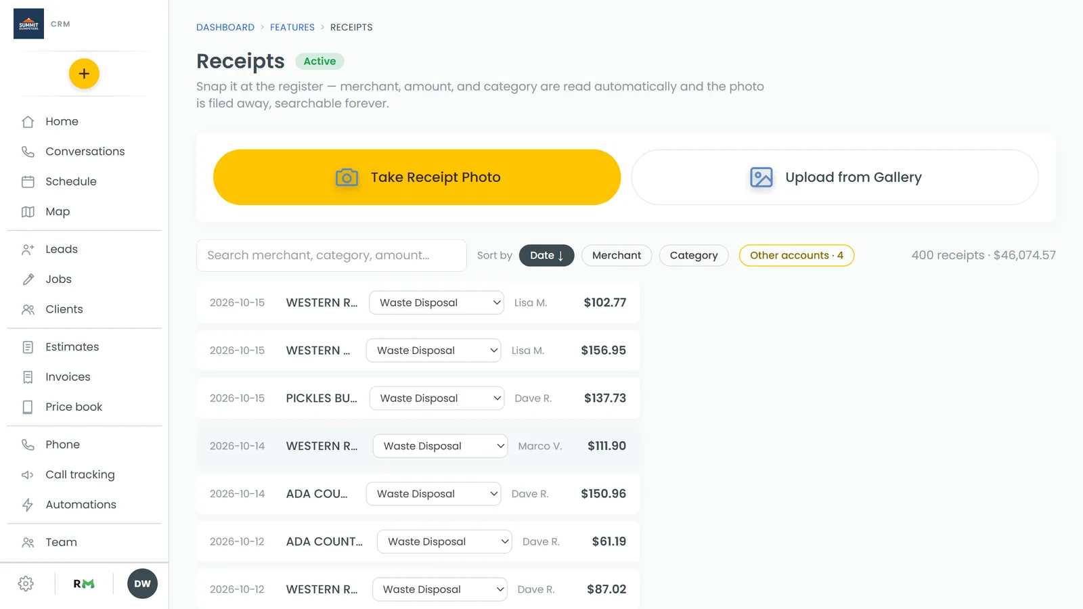Open category dropdown for PICKLES BU... receipt
This screenshot has height=609, width=1083.
click(x=437, y=399)
